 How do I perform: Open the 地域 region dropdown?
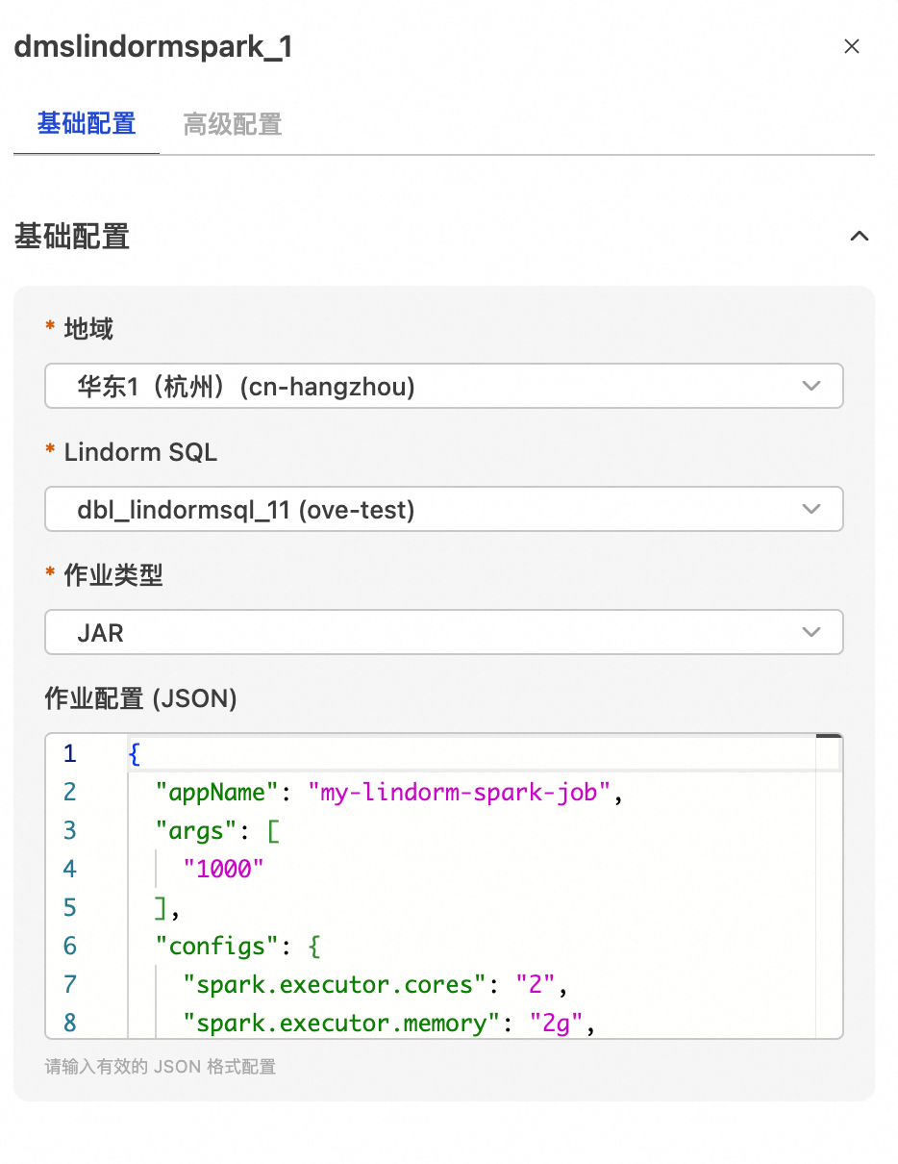pyautogui.click(x=443, y=386)
